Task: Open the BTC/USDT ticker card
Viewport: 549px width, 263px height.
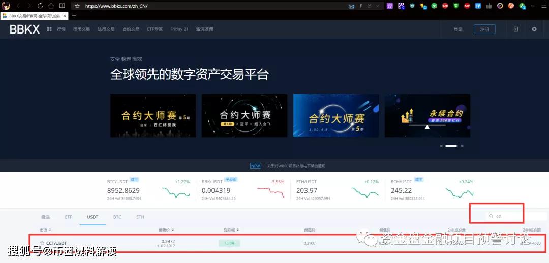Action: point(148,190)
